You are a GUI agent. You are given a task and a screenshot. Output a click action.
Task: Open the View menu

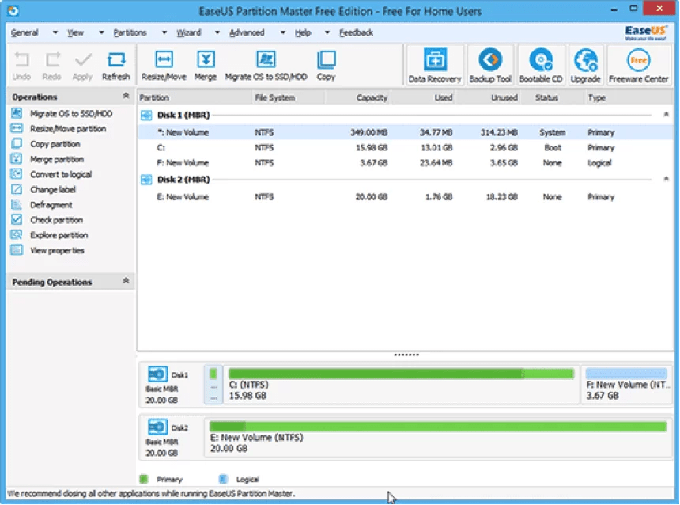coord(75,33)
